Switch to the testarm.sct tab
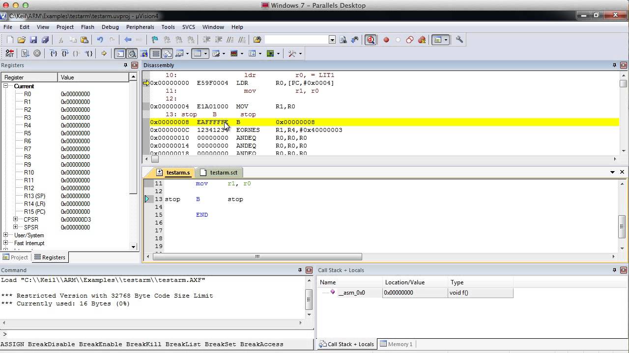 (219, 173)
